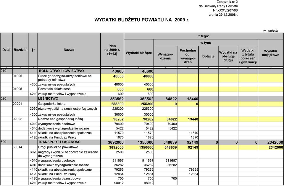Select Plan value '98012' in last row
The height and width of the screenshot is (186, 284).
(x=119, y=183)
